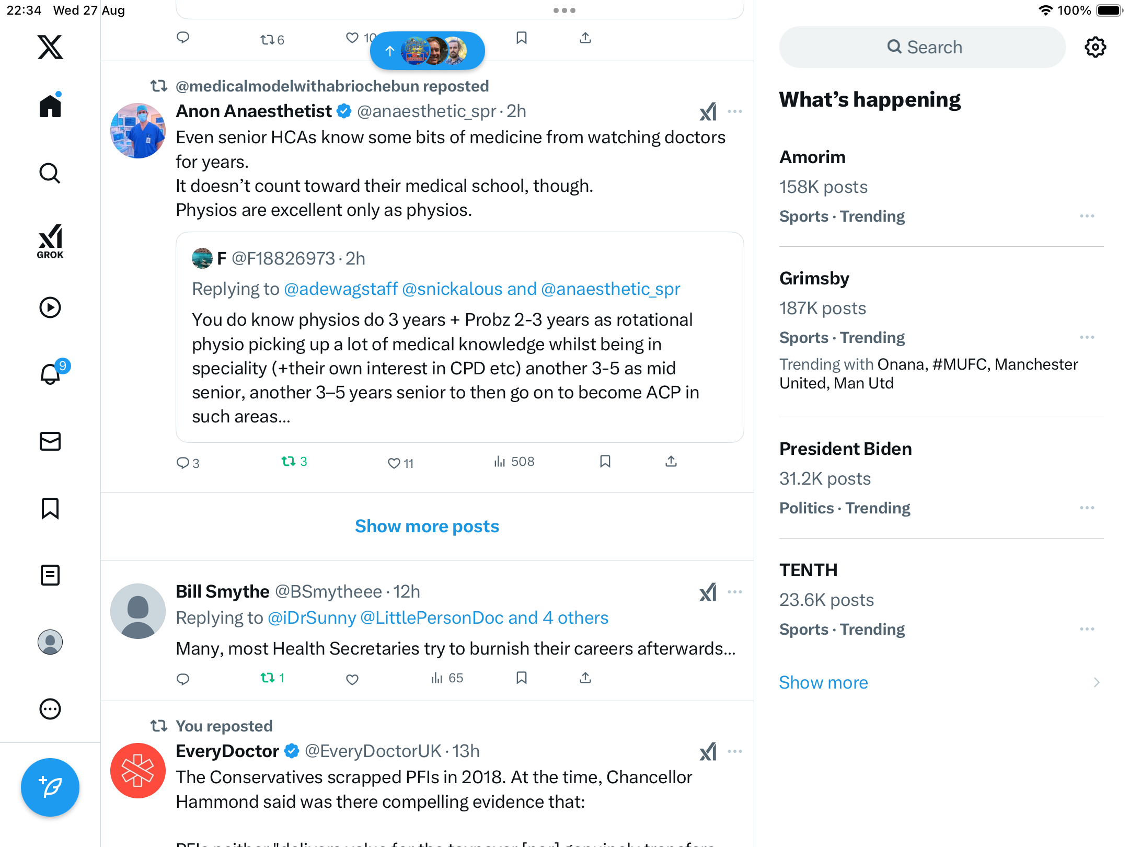Focus the Search field
1129x847 pixels.
pyautogui.click(x=923, y=47)
